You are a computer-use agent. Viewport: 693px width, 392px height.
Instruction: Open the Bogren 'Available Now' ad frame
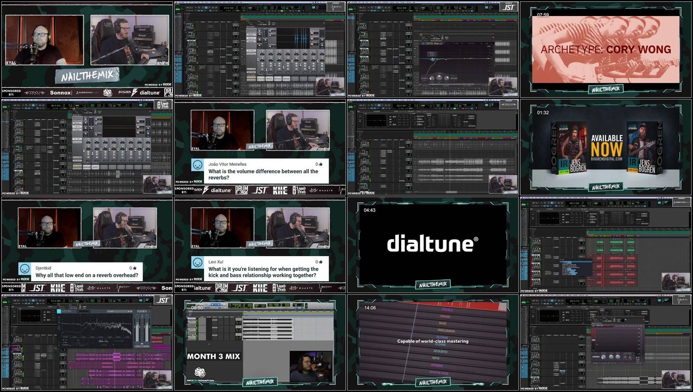click(x=606, y=147)
